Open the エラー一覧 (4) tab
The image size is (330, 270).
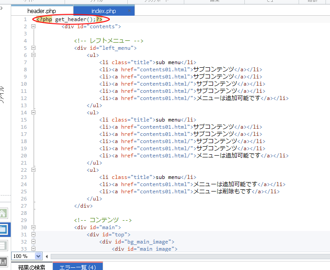[78, 267]
